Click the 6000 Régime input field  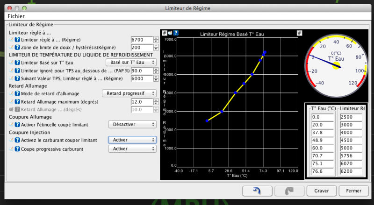tap(142, 78)
